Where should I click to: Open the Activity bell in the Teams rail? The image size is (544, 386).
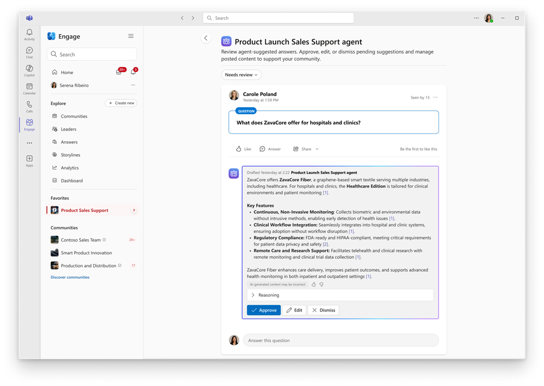tap(30, 35)
